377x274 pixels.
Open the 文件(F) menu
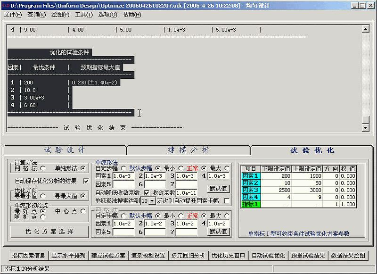tap(13, 15)
